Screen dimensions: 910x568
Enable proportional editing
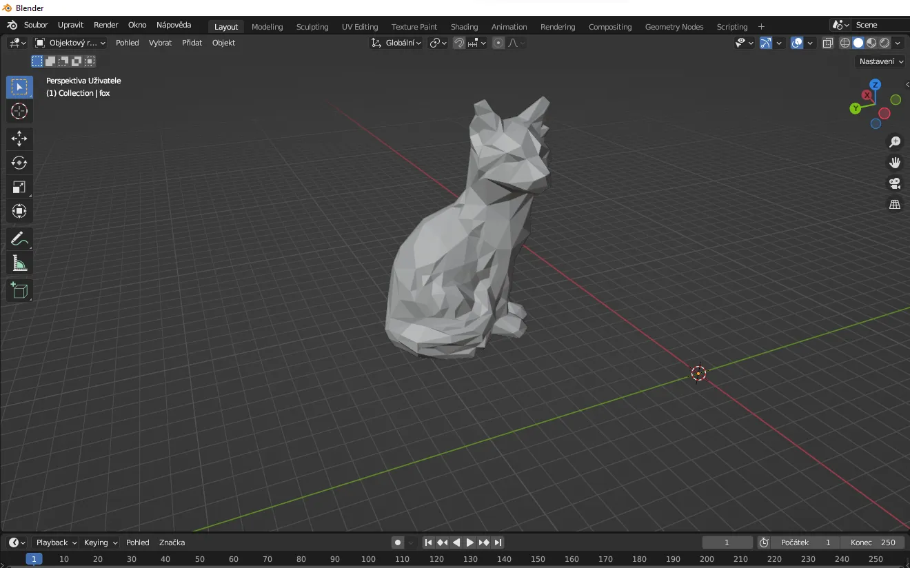tap(498, 43)
